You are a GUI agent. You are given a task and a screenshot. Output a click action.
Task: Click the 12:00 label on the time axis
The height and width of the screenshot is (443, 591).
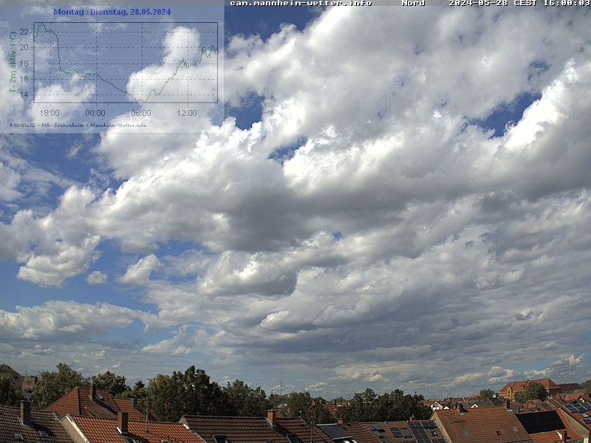point(186,113)
